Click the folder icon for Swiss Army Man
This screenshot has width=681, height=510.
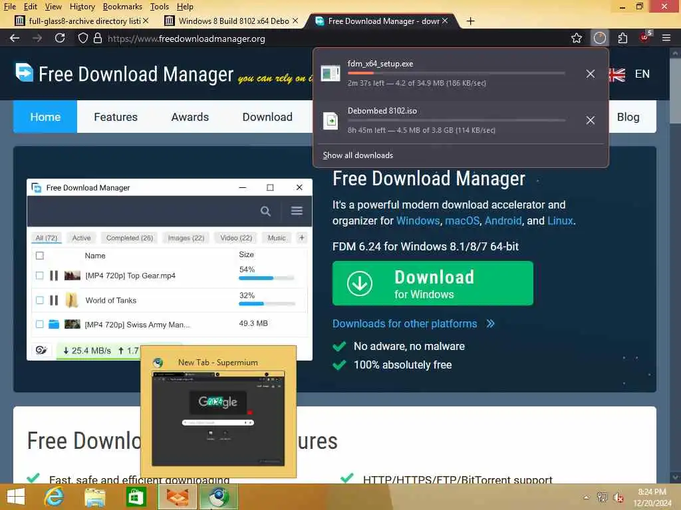[54, 324]
